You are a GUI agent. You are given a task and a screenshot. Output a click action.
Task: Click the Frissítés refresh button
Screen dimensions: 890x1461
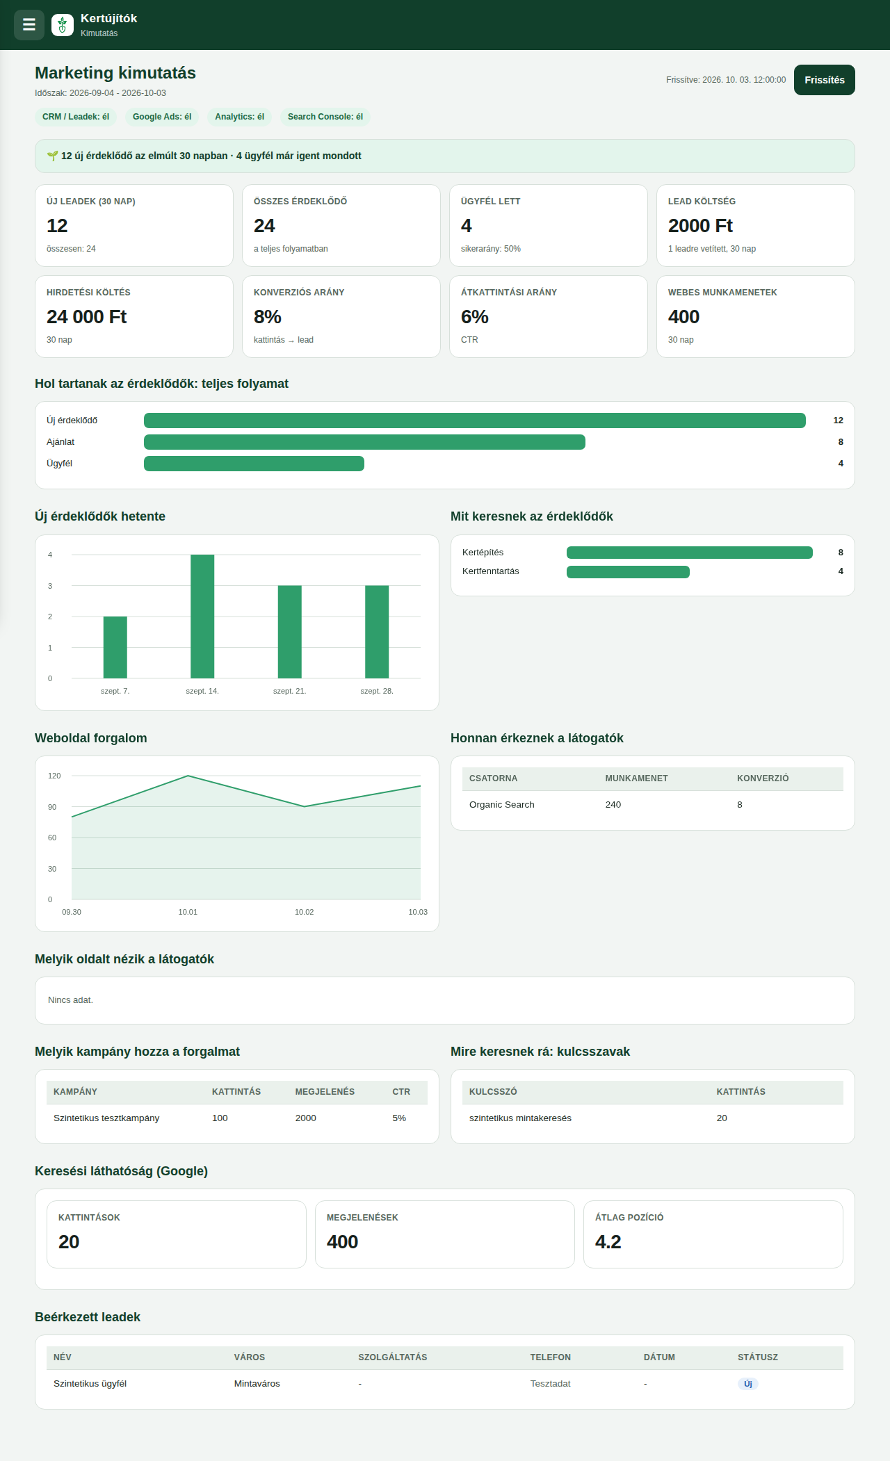[825, 80]
